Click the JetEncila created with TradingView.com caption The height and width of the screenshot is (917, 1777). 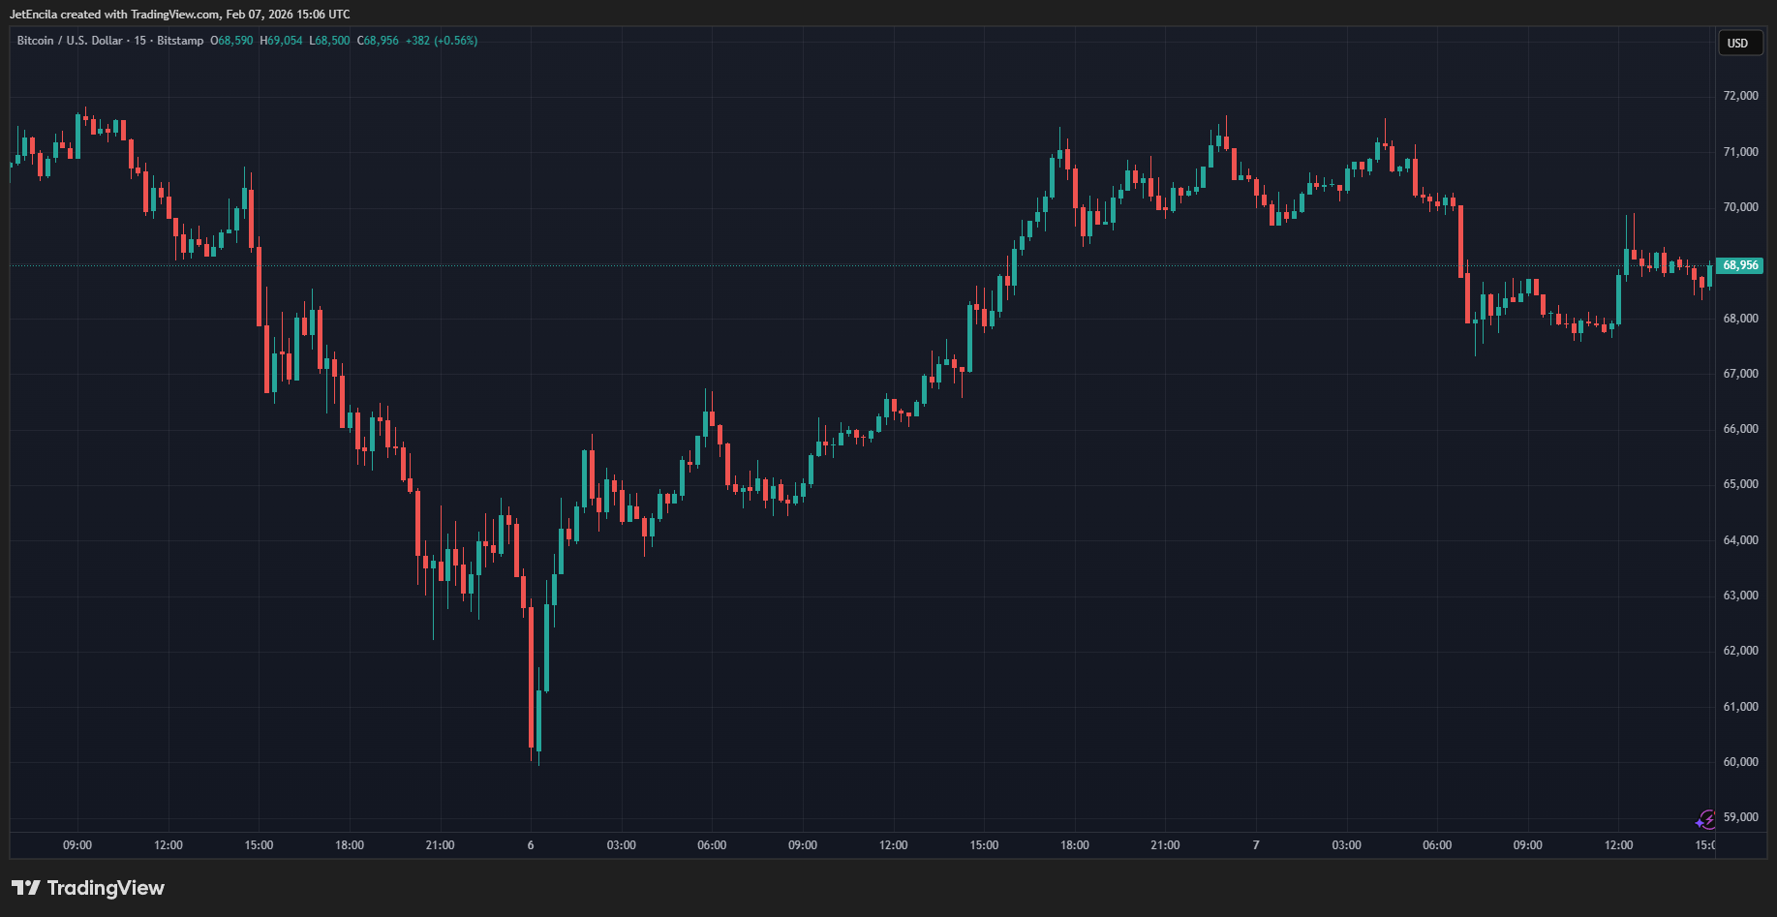pos(179,15)
